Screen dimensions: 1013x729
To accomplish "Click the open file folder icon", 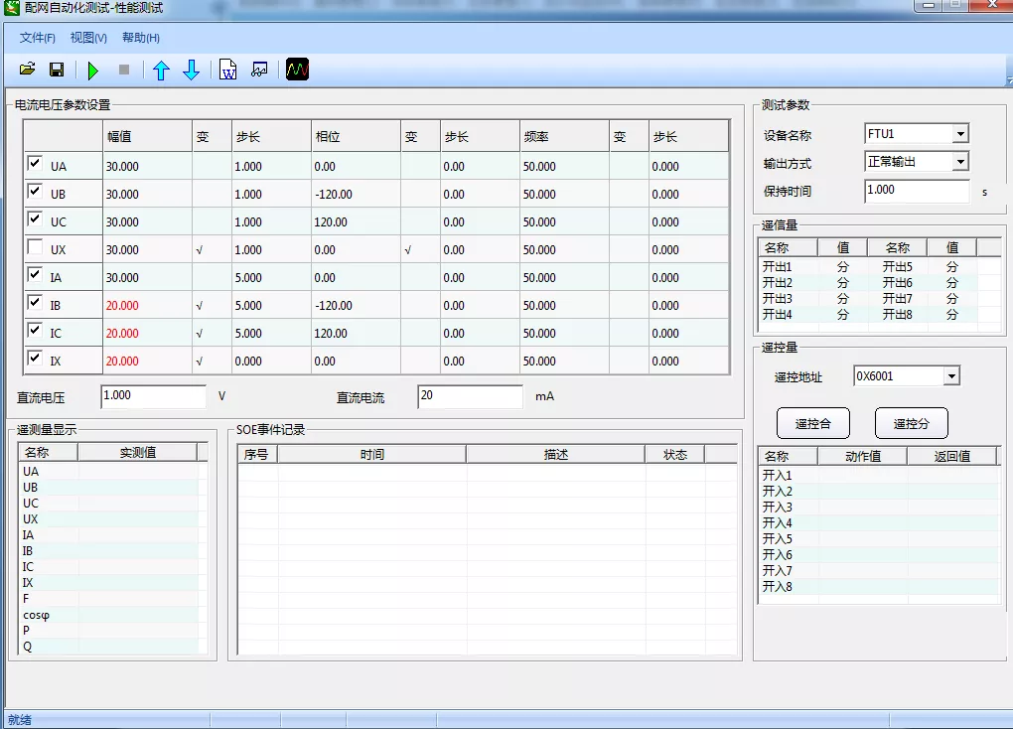I will tap(28, 70).
